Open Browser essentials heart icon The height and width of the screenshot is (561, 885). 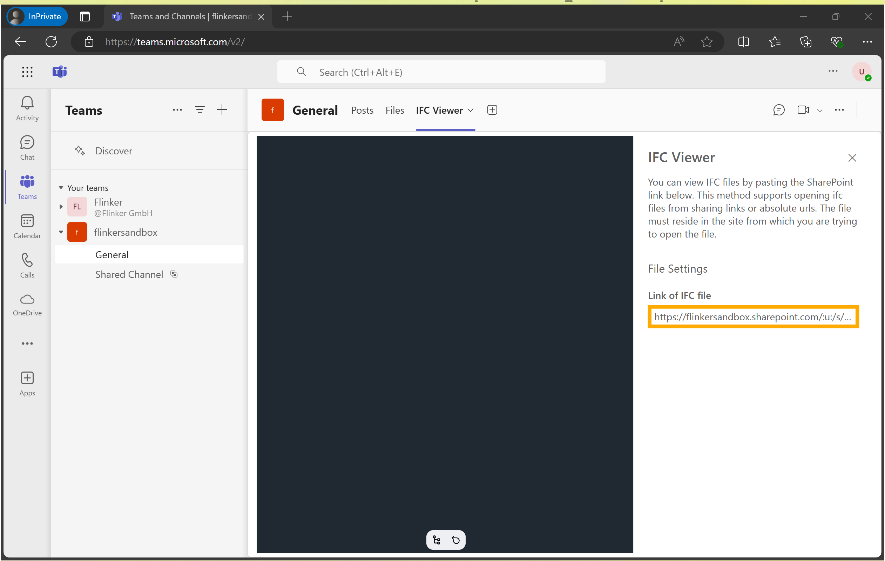tap(837, 41)
